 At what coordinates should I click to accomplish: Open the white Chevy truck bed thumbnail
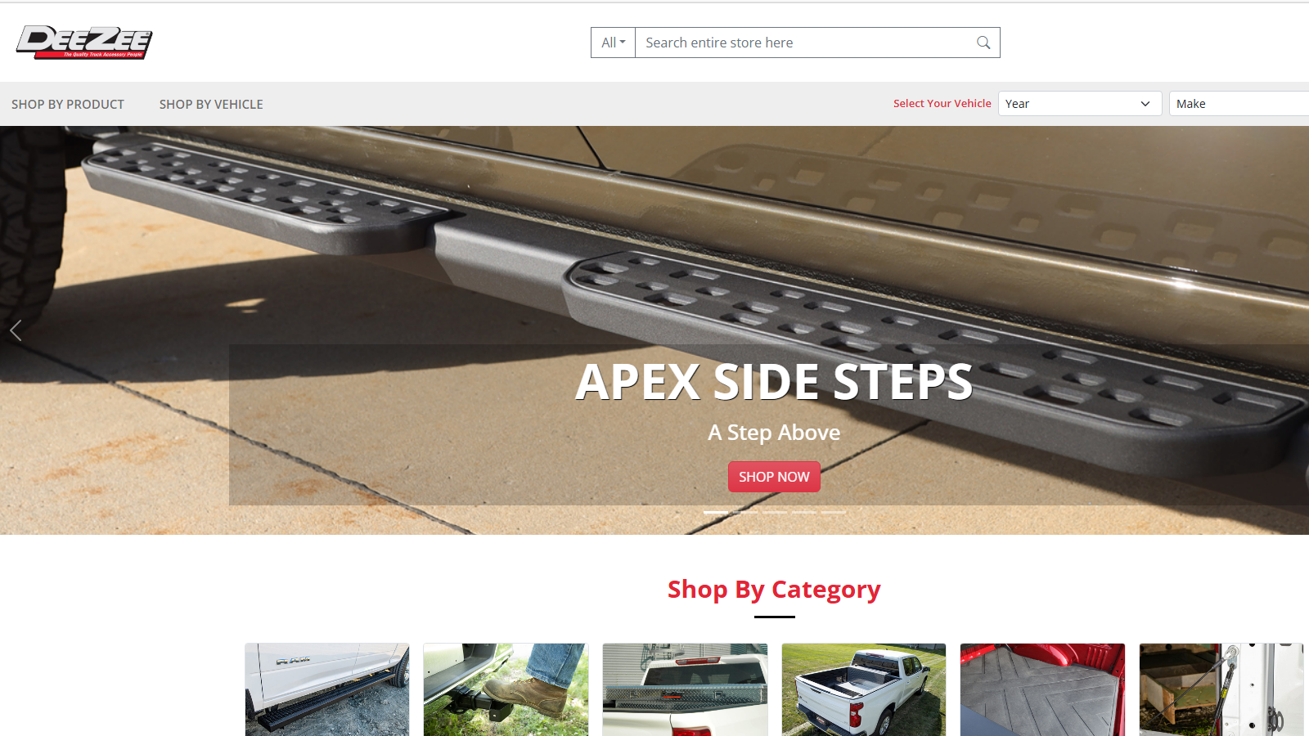click(864, 689)
